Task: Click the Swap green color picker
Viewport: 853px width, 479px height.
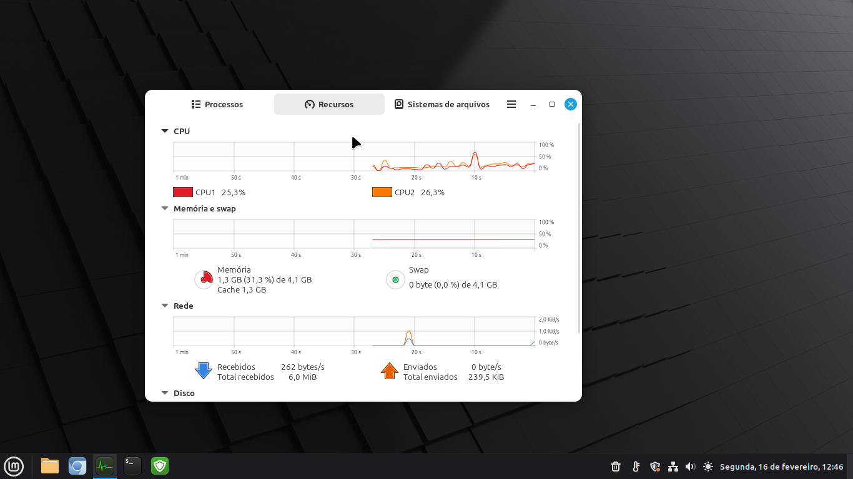Action: click(395, 279)
